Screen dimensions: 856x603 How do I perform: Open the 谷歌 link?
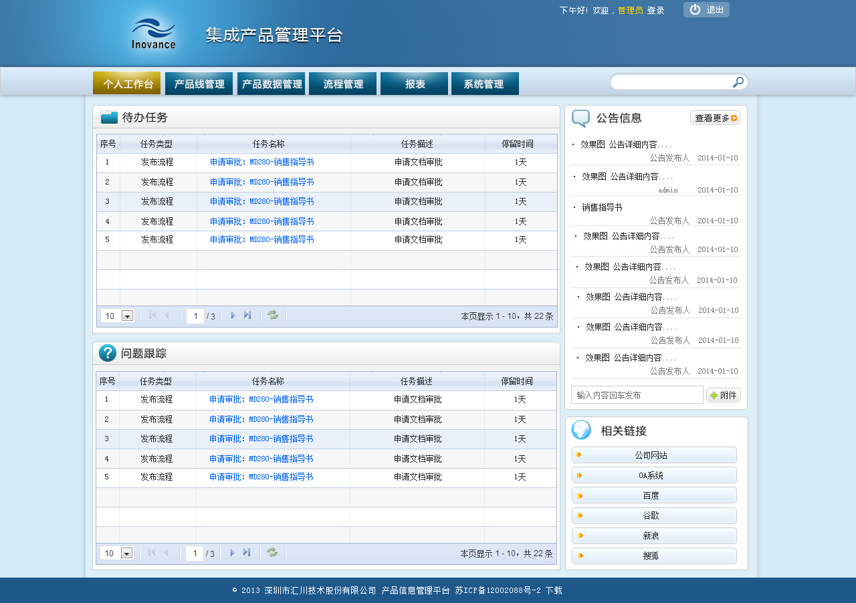(654, 516)
